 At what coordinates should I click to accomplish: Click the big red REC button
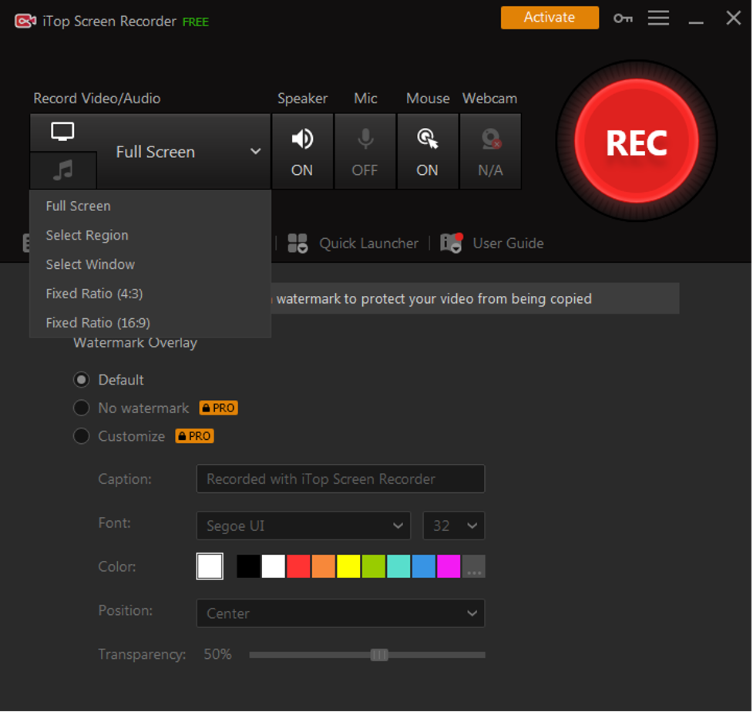click(x=637, y=142)
